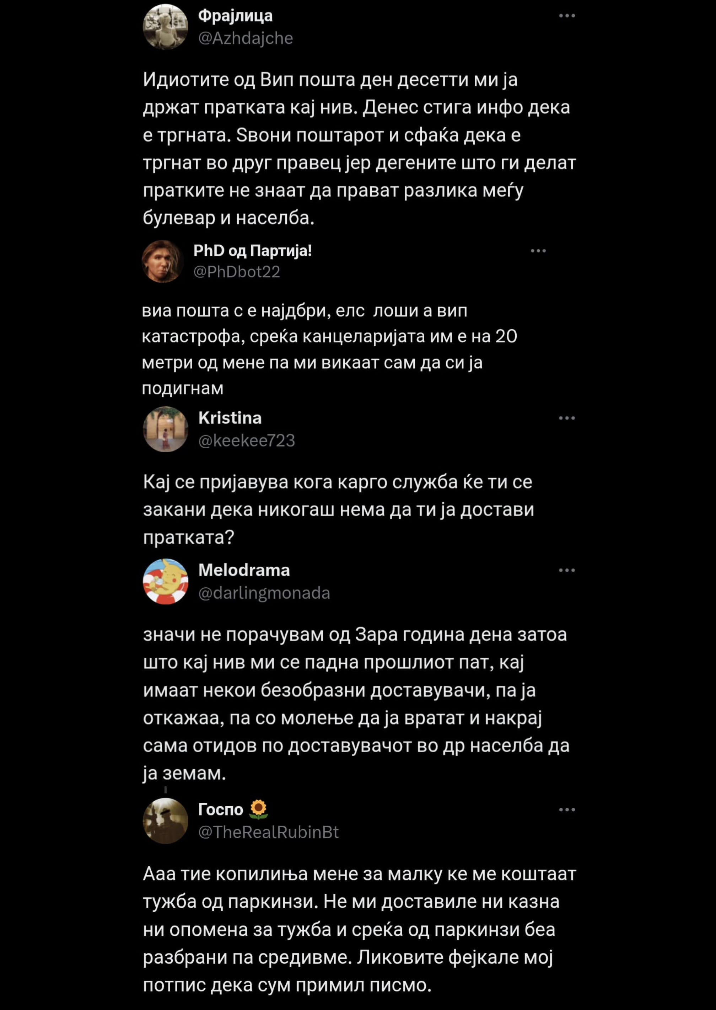This screenshot has width=716, height=1010.
Task: Visit the @PhDbot22 handle
Action: 237,272
